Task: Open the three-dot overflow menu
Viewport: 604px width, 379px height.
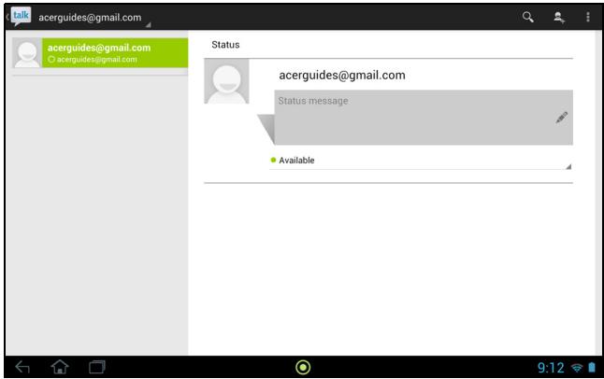Action: [x=588, y=17]
